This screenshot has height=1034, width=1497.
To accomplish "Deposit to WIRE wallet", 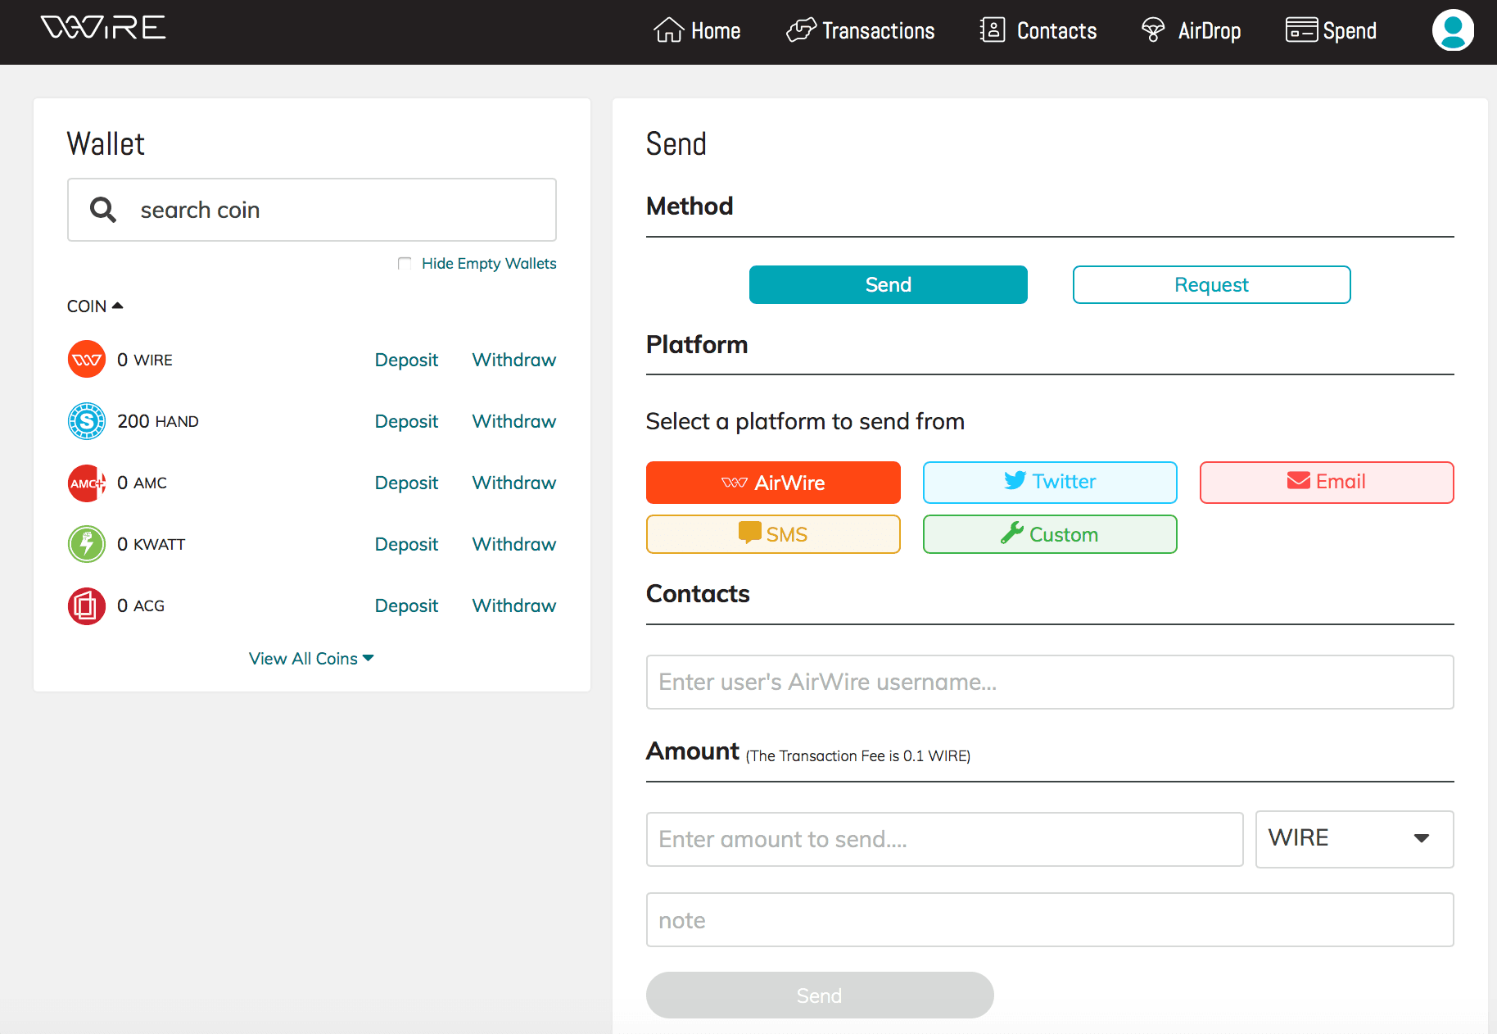I will [406, 360].
